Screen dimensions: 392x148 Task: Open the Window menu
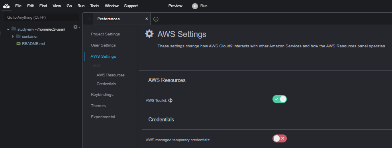112,6
